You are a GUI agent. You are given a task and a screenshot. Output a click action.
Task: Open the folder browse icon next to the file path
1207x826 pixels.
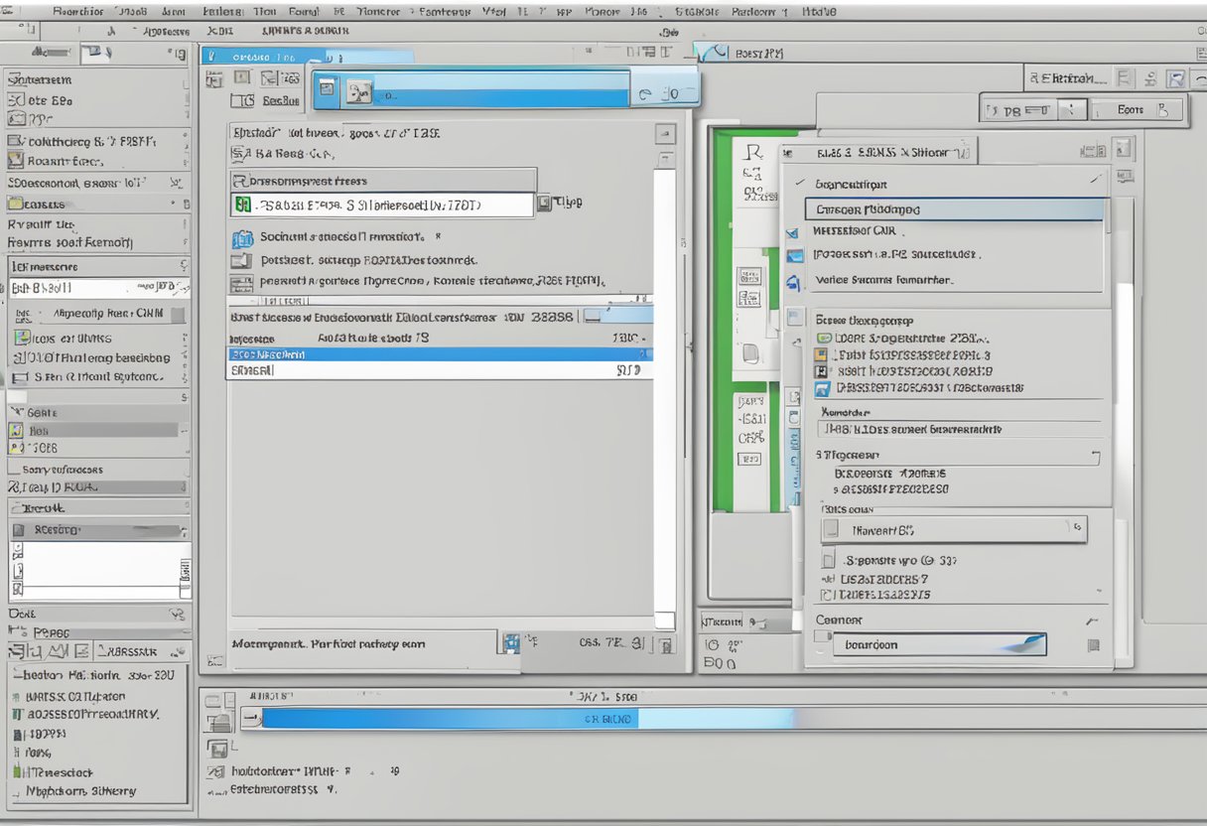point(542,202)
